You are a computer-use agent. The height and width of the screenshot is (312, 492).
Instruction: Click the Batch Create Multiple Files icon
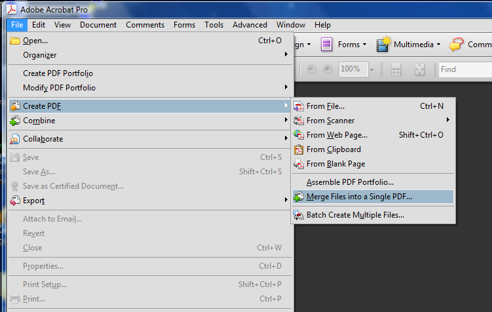299,215
